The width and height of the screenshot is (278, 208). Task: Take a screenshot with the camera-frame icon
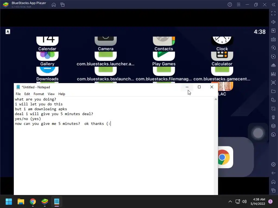pos(273,83)
